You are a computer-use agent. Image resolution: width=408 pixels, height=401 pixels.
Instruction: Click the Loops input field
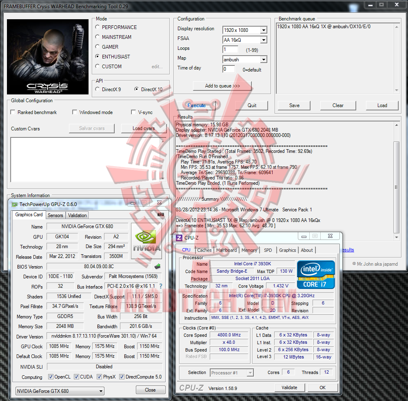click(x=231, y=49)
